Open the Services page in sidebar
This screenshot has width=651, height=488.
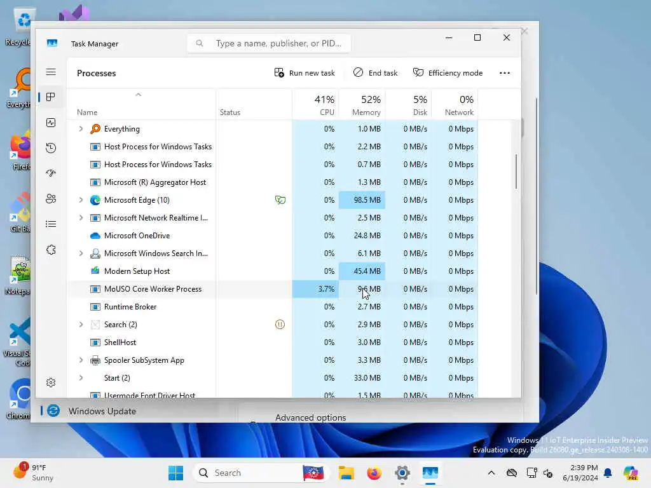click(51, 250)
